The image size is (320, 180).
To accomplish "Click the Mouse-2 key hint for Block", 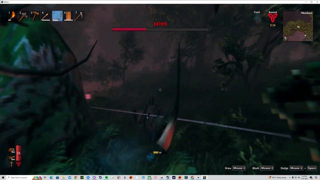I will coord(267,168).
